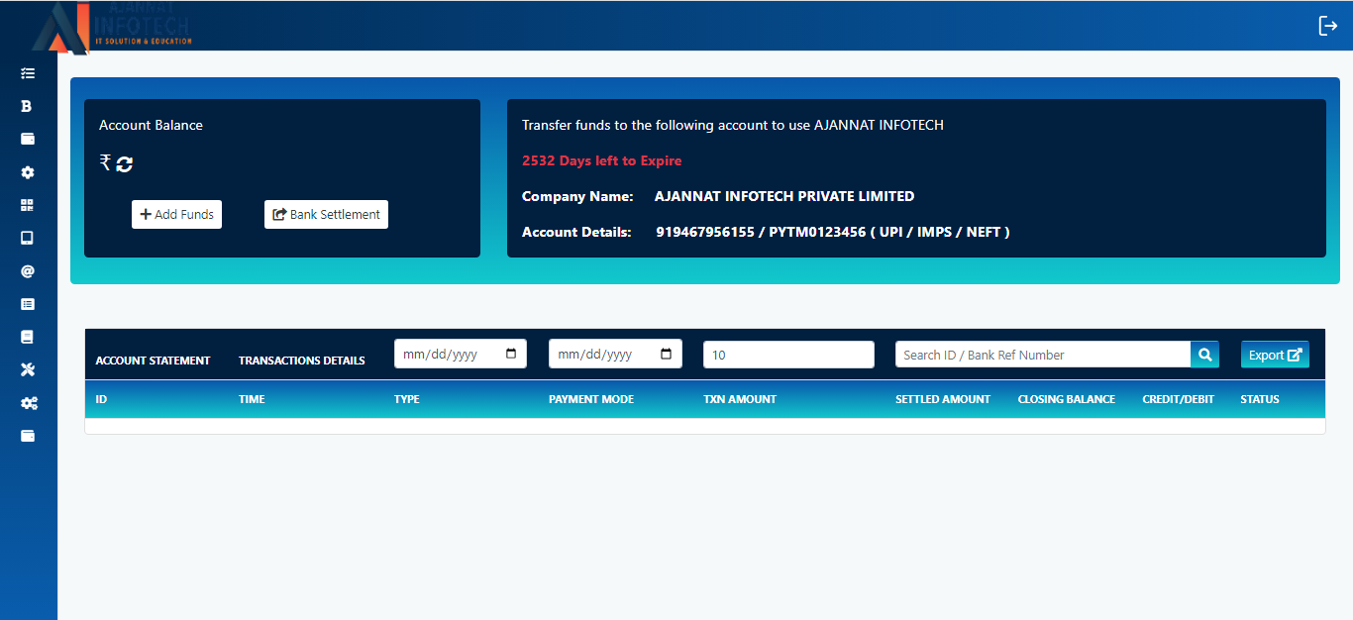The width and height of the screenshot is (1353, 620).
Task: Click the book icon in the sidebar
Action: click(28, 337)
